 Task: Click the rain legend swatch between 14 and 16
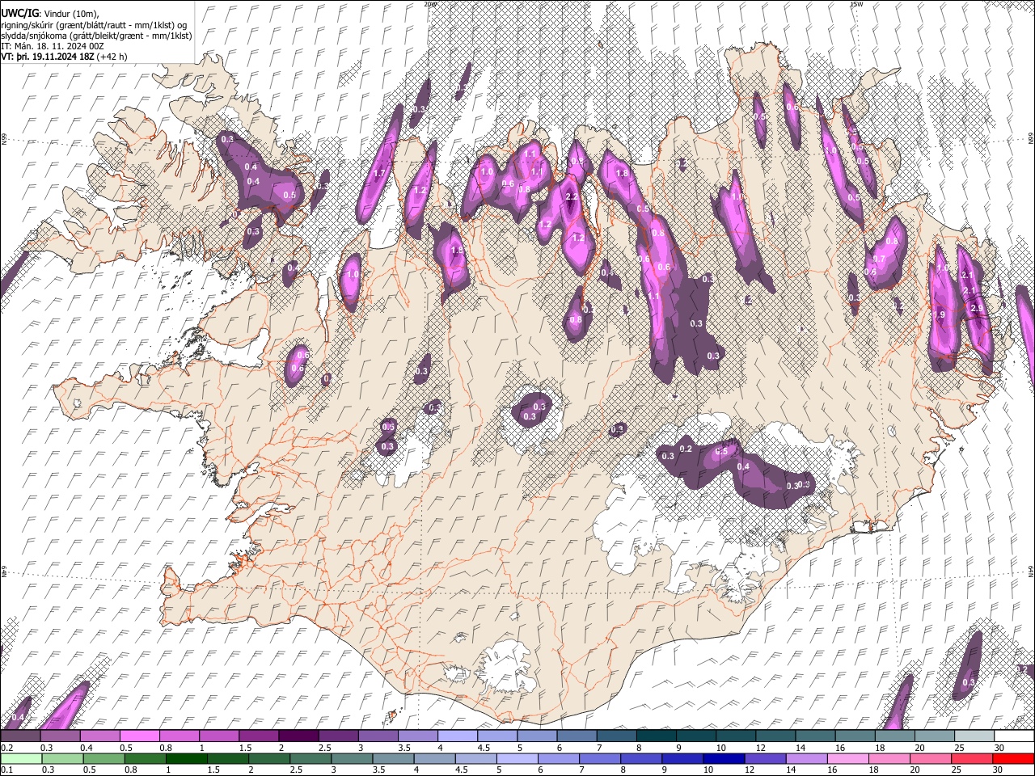806,758
